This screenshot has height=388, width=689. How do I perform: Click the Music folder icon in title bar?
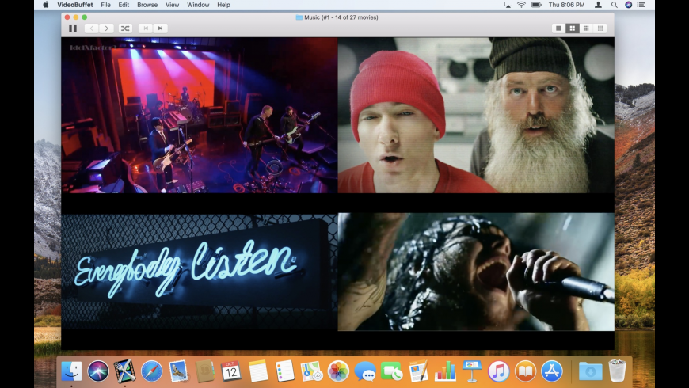[x=299, y=17]
